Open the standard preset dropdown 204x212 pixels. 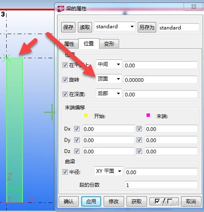pyautogui.click(x=115, y=27)
